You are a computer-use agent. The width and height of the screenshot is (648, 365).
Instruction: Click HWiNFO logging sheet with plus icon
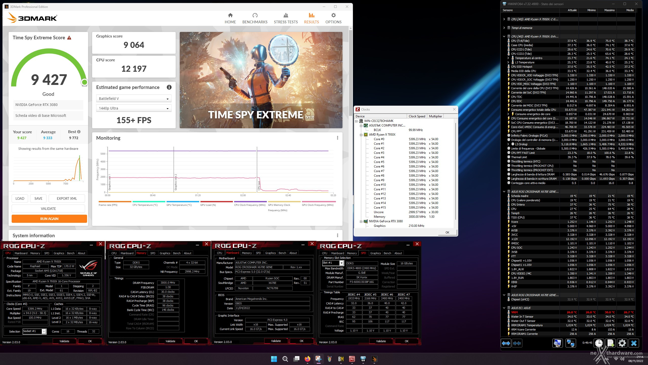[610, 343]
